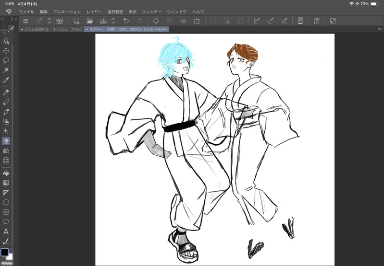Open the フィルター menu
This screenshot has width=384, height=266.
[x=152, y=12]
